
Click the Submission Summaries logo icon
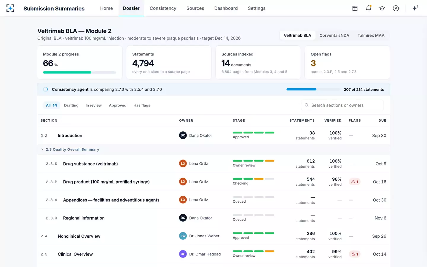click(x=10, y=8)
